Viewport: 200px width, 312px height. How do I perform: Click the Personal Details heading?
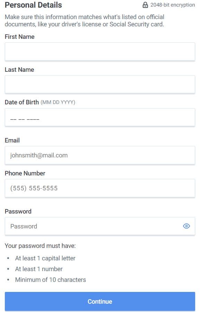(x=33, y=5)
